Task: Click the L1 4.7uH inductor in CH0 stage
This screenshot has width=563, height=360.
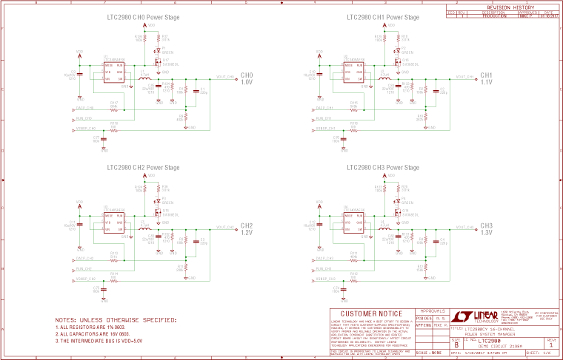Action: 144,78
